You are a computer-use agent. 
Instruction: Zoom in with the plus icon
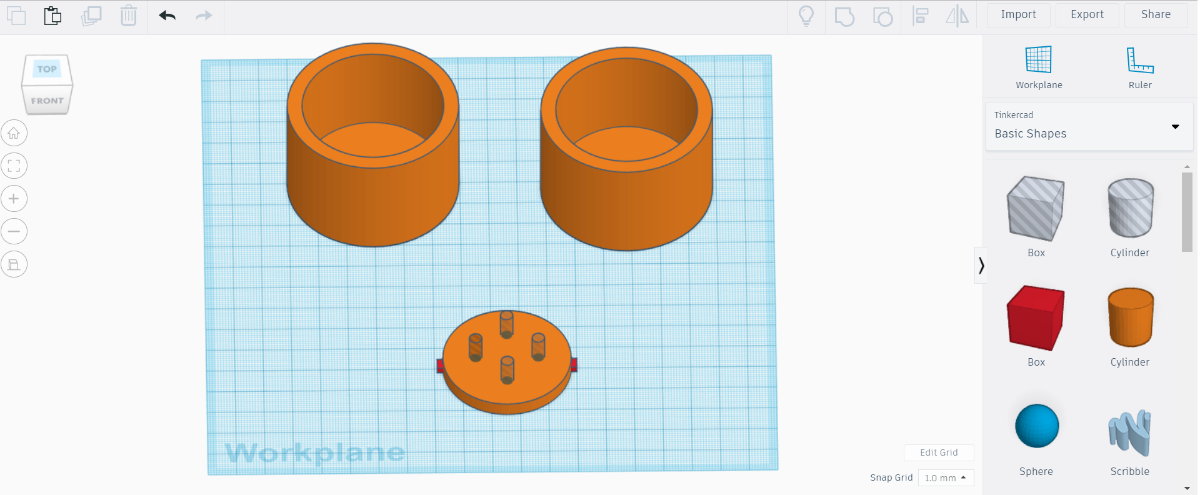point(14,199)
